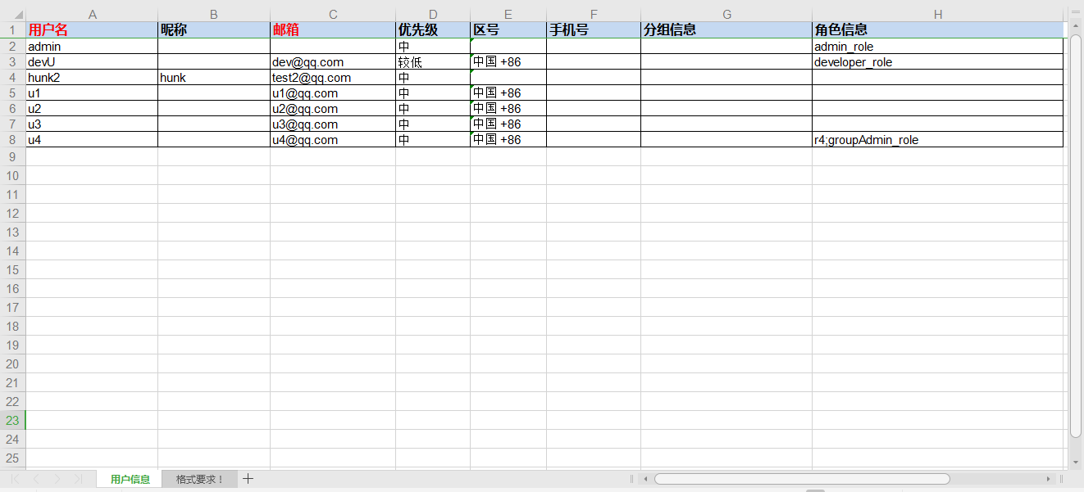Viewport: 1084px width, 492px height.
Task: Select row 23 header
Action: click(12, 420)
